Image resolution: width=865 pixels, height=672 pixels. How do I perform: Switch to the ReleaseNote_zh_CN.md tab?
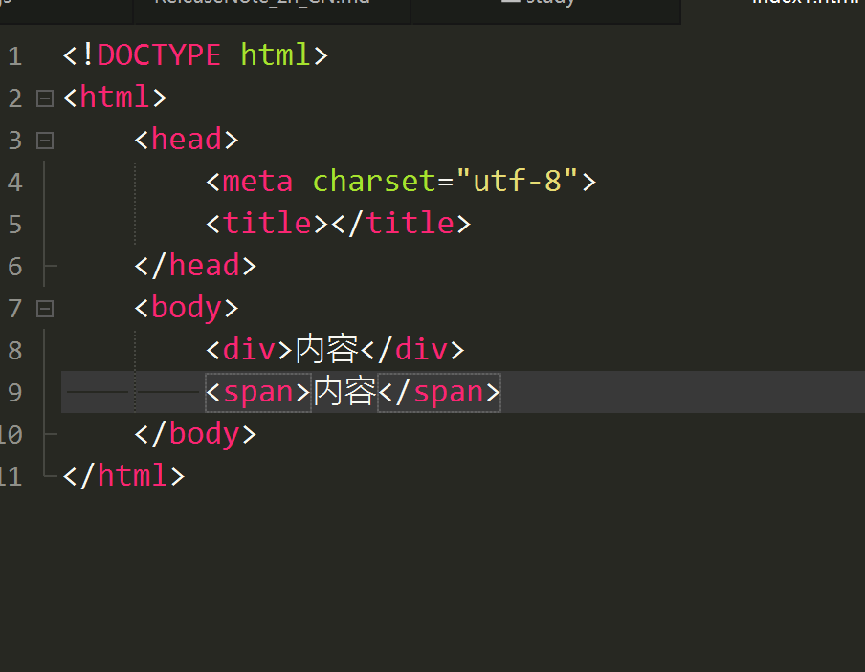coord(263,3)
